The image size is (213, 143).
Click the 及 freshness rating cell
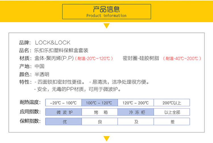[135, 121]
